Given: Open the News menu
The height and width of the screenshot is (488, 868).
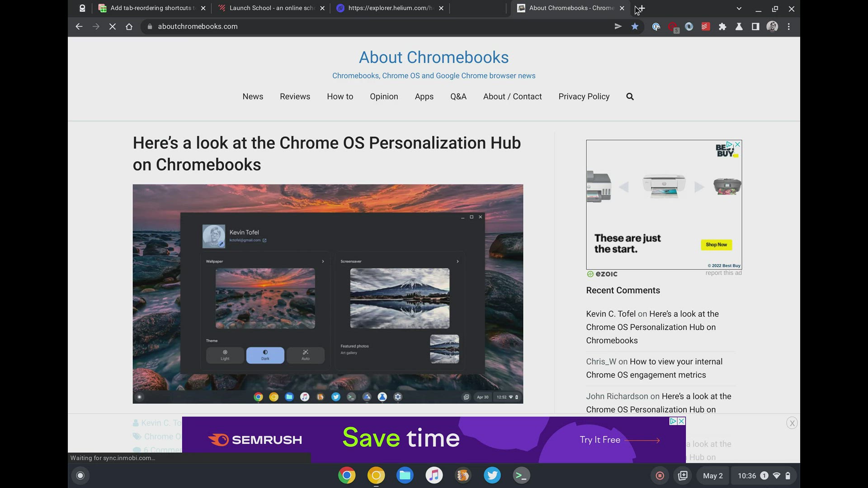Looking at the screenshot, I should tap(253, 97).
